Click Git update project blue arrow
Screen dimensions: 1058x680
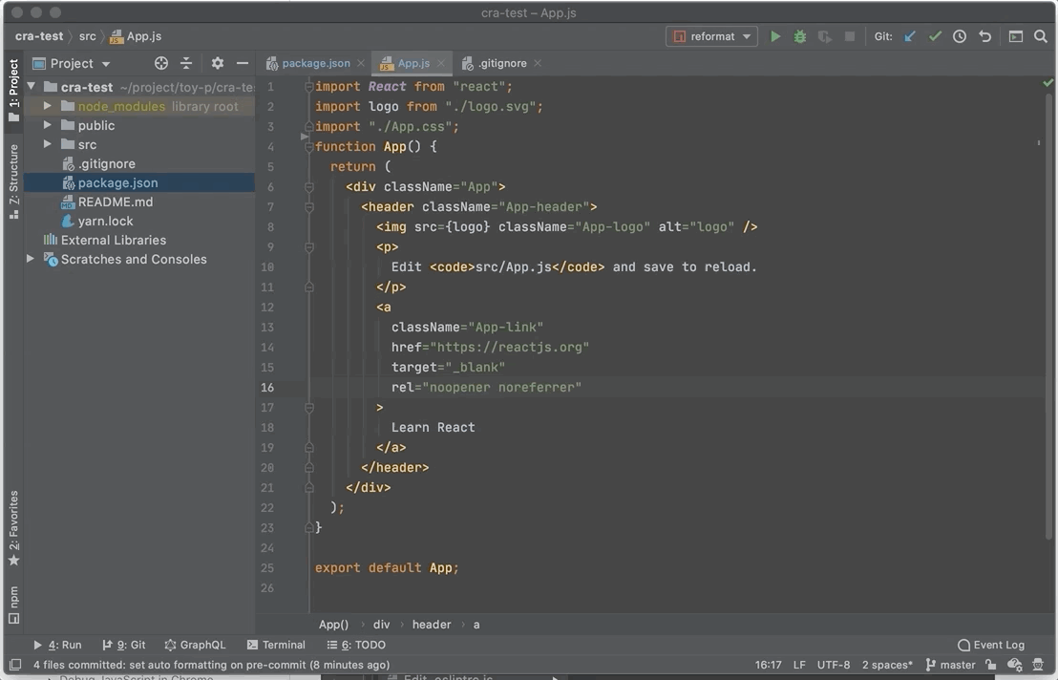point(910,36)
